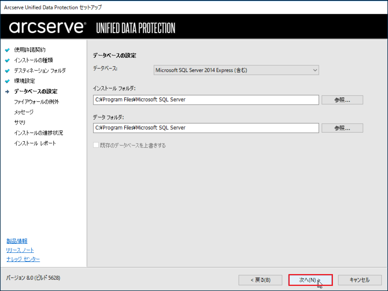Select the メッセージ step
Screen dimensions: 388x291
point(24,112)
